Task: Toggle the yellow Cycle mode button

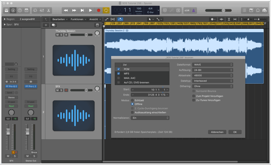Action: (106, 10)
